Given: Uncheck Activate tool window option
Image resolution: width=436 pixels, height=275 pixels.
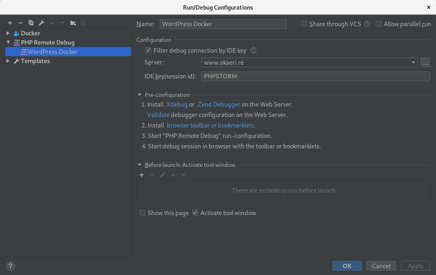Looking at the screenshot, I should (x=195, y=213).
